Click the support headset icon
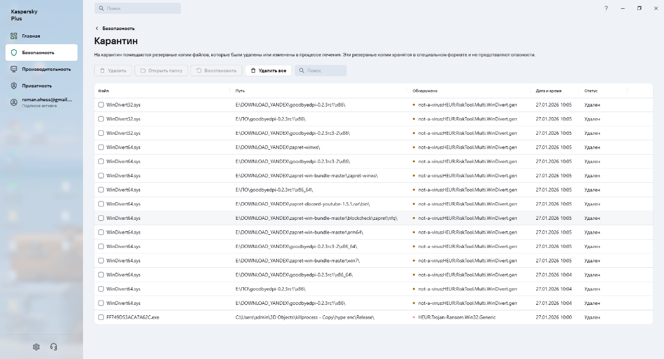664x359 pixels. pos(54,347)
